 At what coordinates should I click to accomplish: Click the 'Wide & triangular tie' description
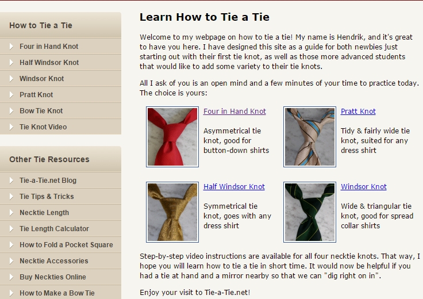point(377,216)
